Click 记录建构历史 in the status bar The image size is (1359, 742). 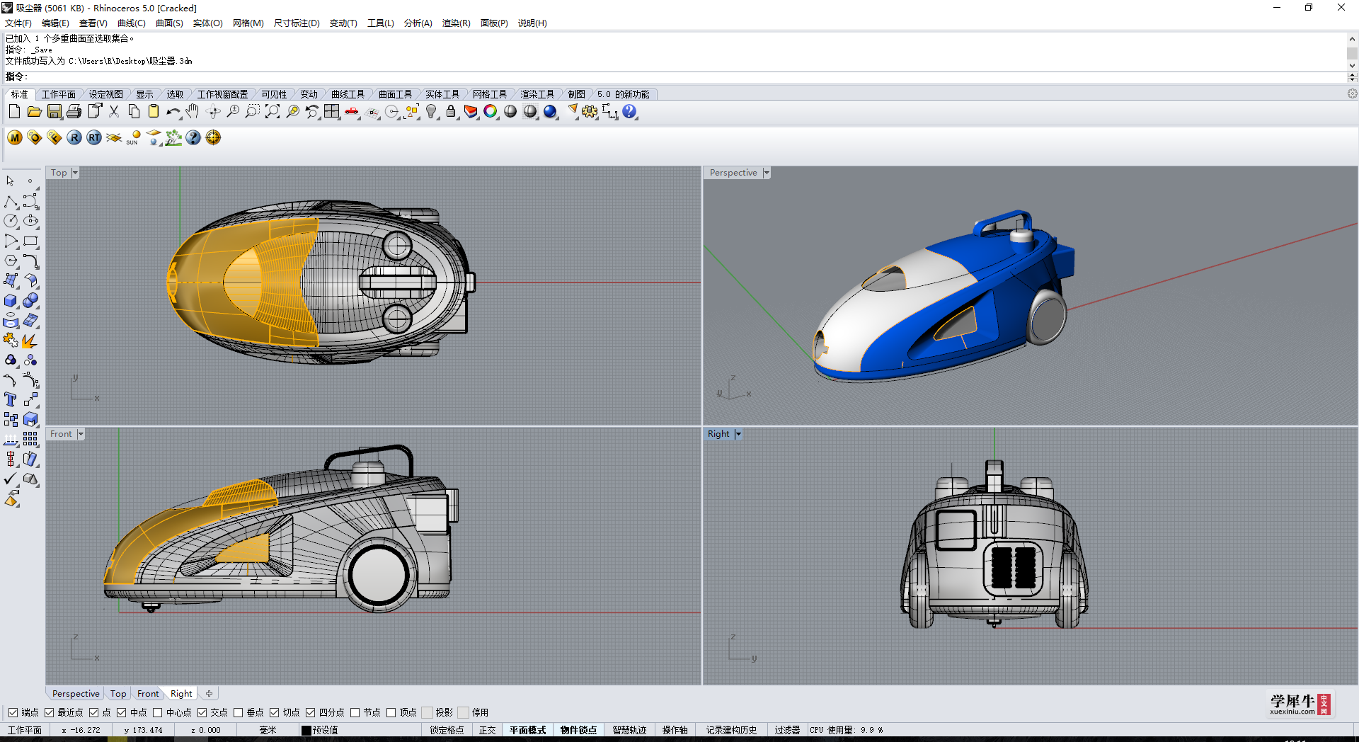click(731, 730)
